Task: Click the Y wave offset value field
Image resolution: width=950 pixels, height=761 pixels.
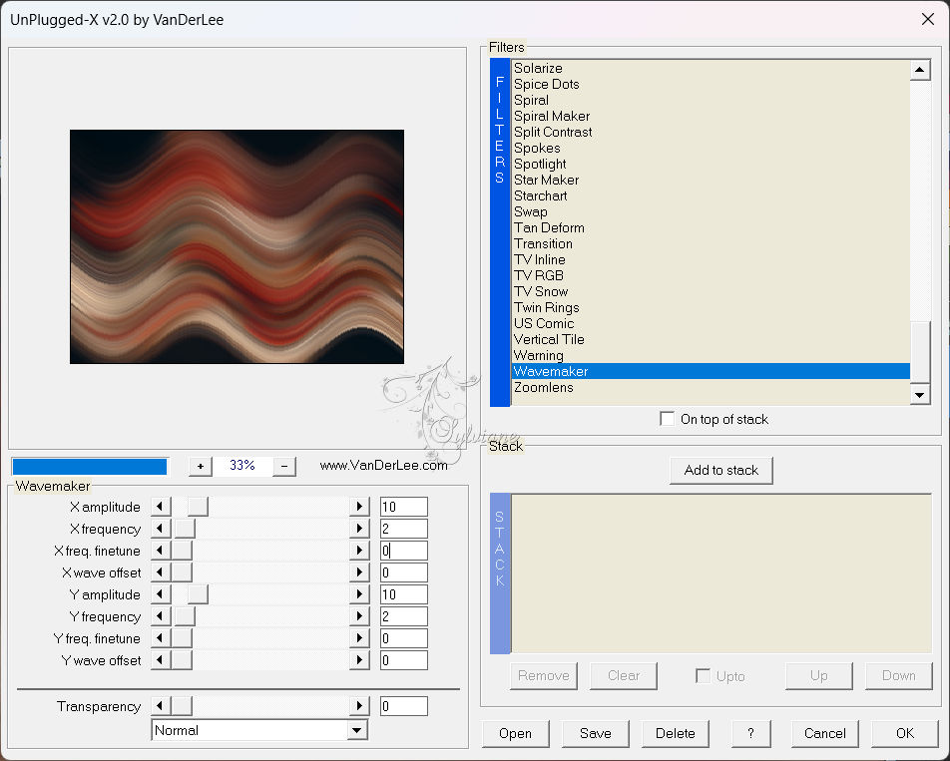Action: [404, 660]
